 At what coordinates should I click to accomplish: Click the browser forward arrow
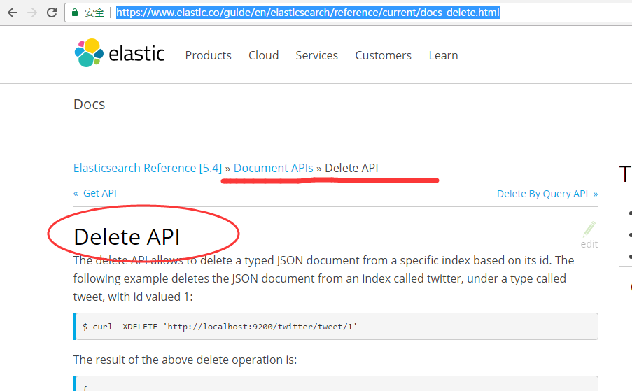point(32,13)
